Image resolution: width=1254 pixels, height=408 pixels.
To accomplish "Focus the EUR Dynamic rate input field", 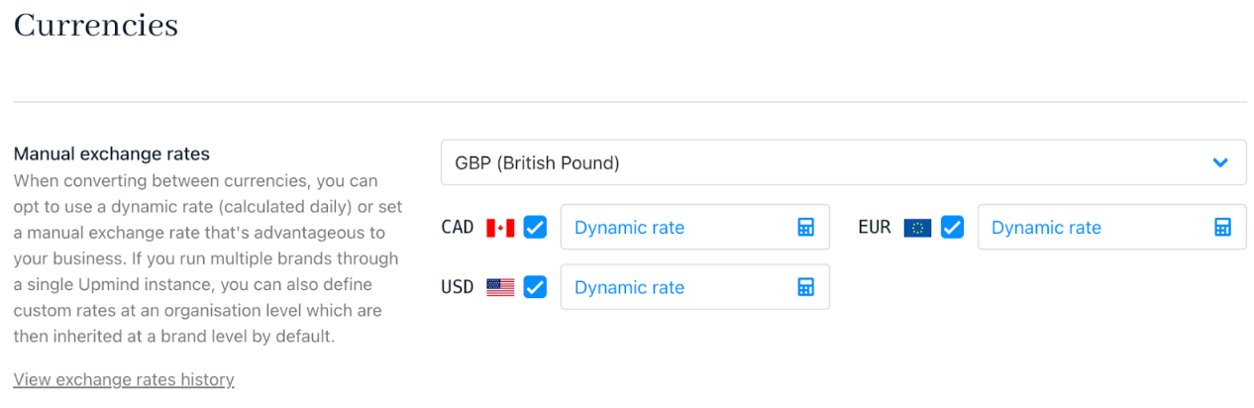I will point(1111,228).
